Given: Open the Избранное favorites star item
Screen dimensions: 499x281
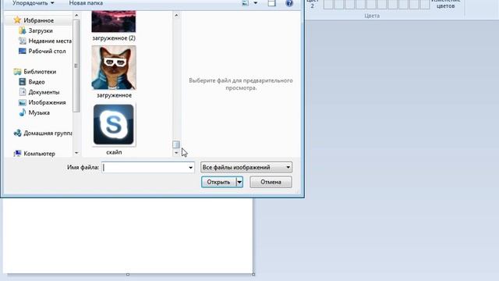Looking at the screenshot, I should pos(34,20).
